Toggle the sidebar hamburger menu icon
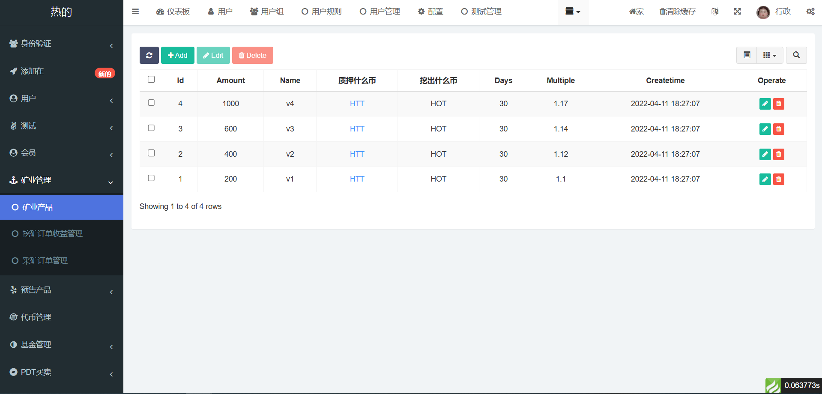The height and width of the screenshot is (394, 822). click(x=135, y=12)
